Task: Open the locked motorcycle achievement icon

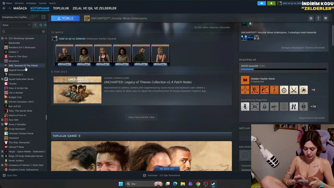Action: pos(274,107)
